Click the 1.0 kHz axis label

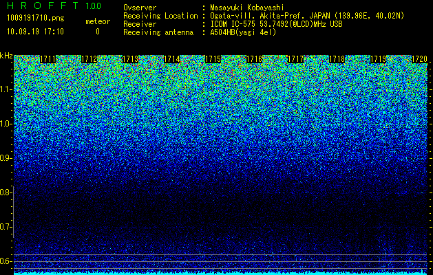6,124
